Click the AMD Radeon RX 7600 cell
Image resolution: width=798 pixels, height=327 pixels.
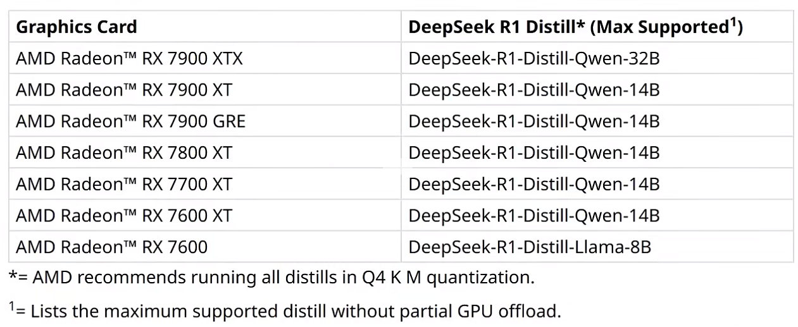point(111,247)
